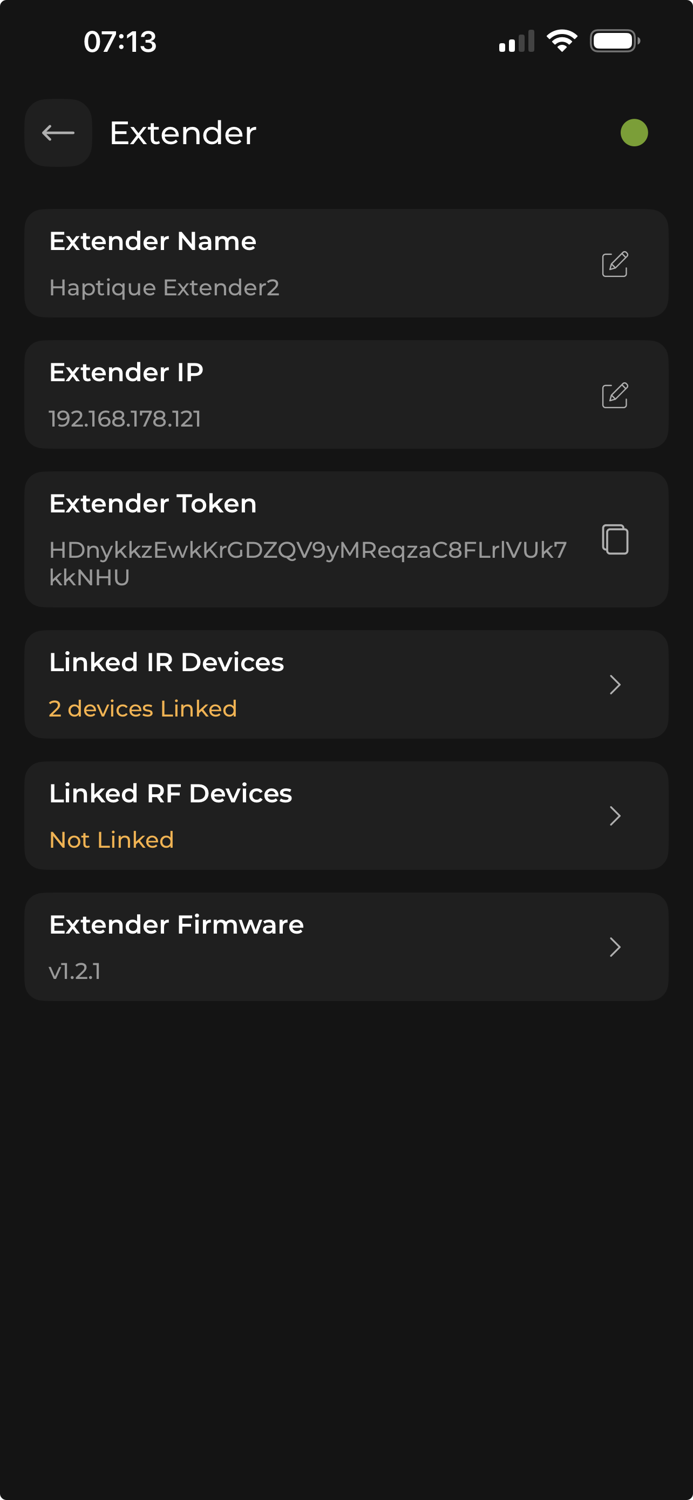Image resolution: width=693 pixels, height=1500 pixels.
Task: Tap the battery indicator in the status bar
Action: click(x=614, y=40)
